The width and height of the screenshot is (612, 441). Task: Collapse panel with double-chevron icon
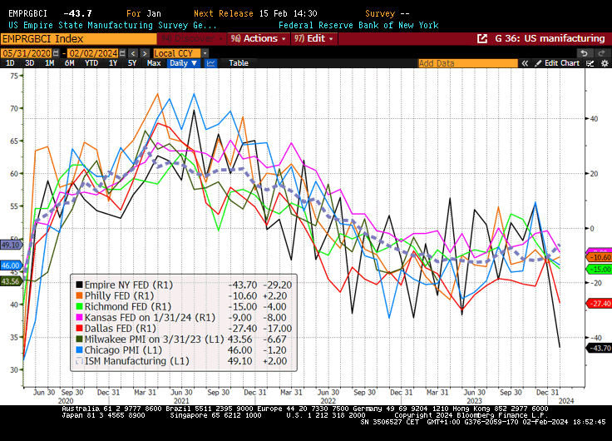[x=526, y=63]
